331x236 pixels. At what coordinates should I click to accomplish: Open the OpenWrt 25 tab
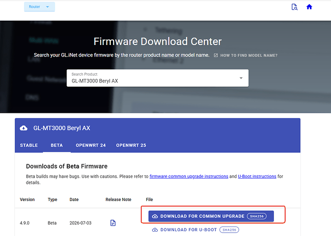tap(131, 145)
